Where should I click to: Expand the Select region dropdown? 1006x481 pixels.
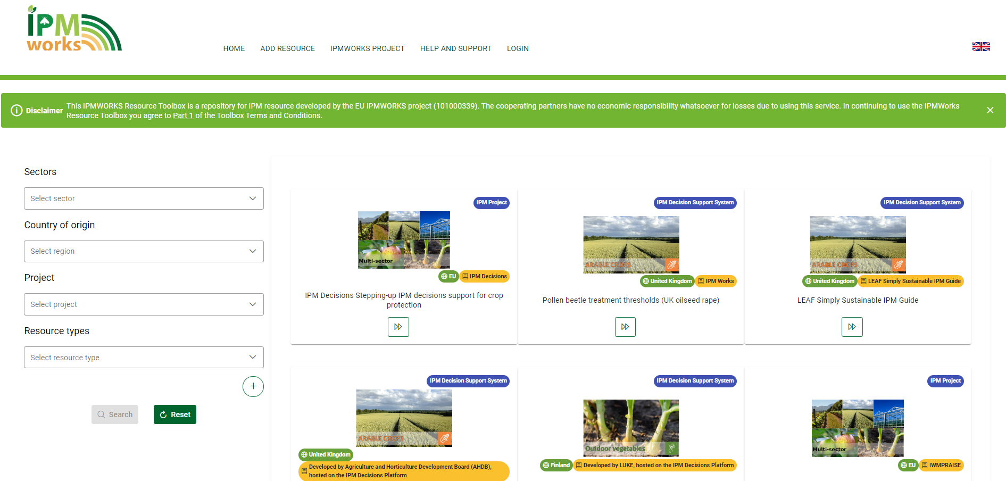coord(144,251)
